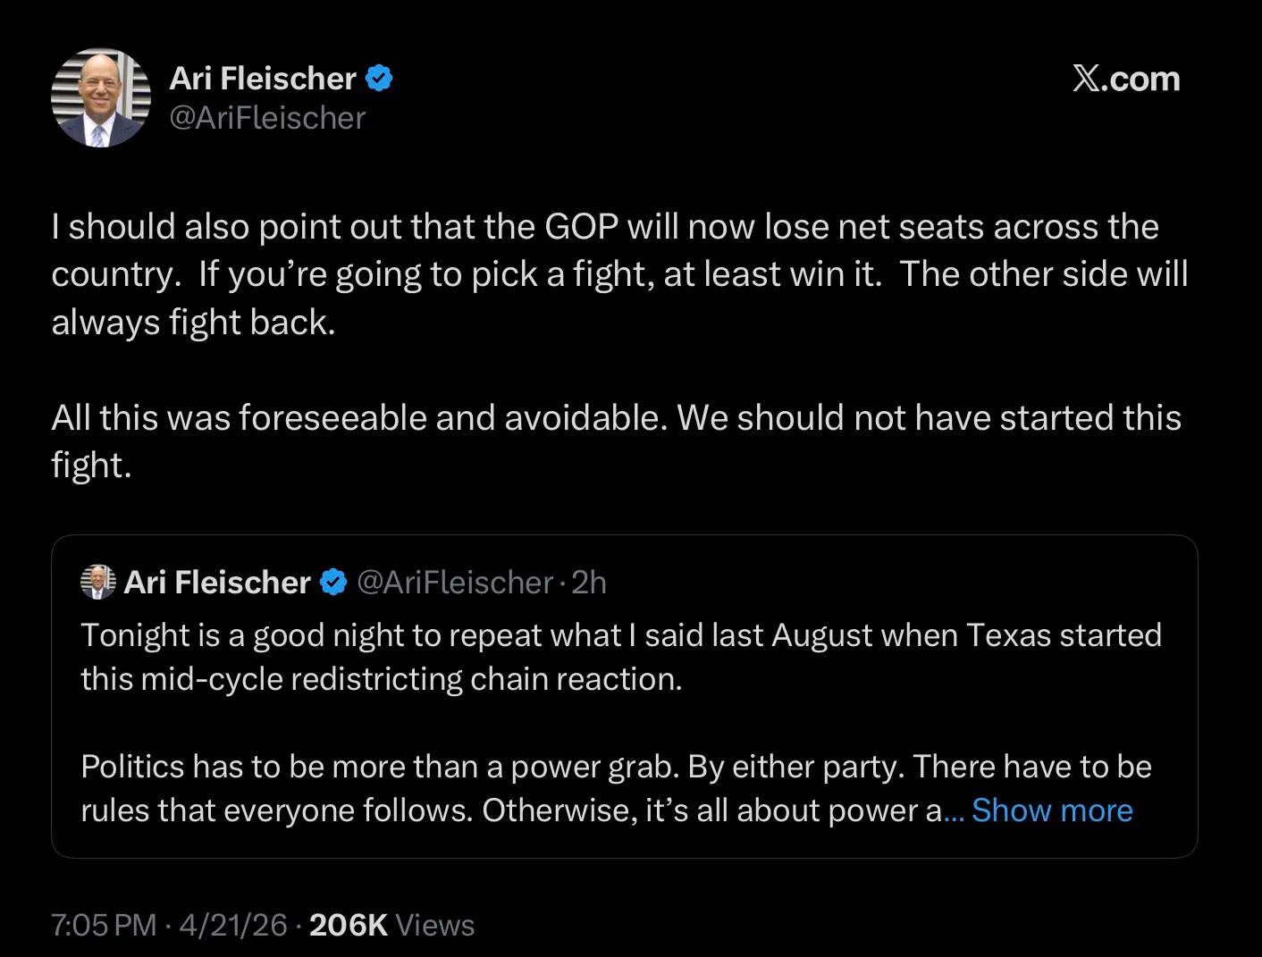View the '206K Views' count
Screen dimensions: 1262x957
click(391, 925)
